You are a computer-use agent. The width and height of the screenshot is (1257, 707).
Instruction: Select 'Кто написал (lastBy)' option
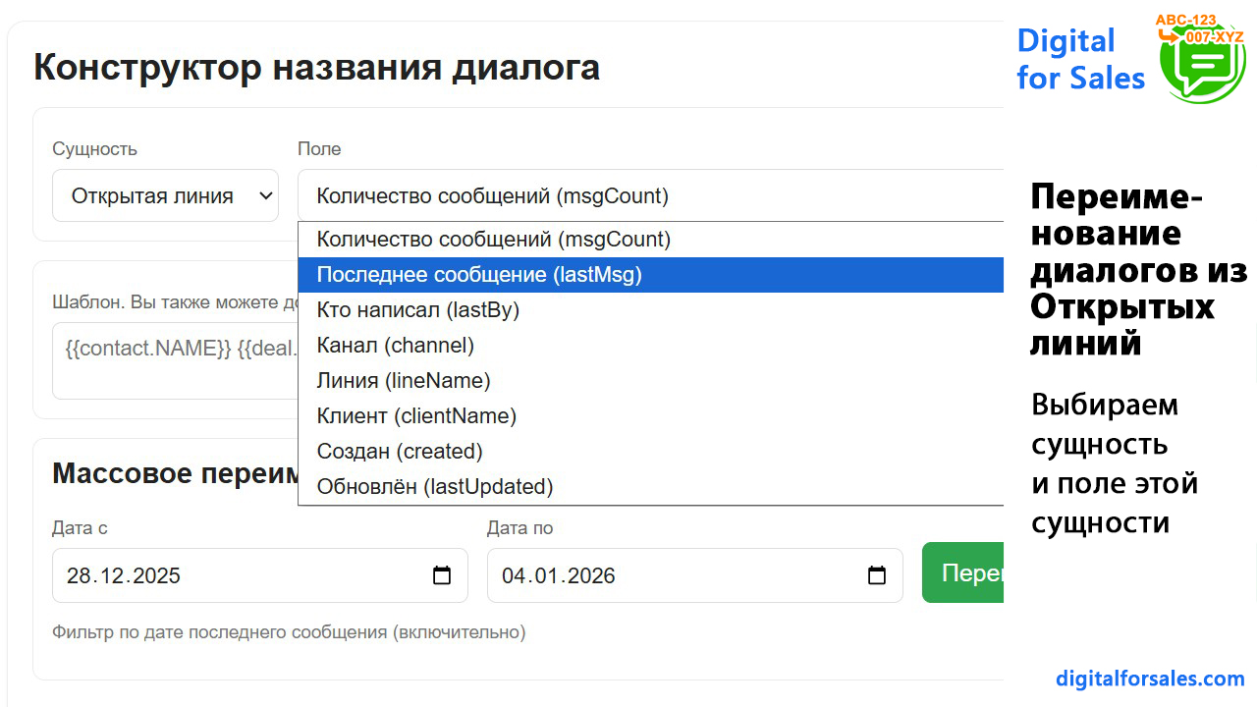click(417, 310)
